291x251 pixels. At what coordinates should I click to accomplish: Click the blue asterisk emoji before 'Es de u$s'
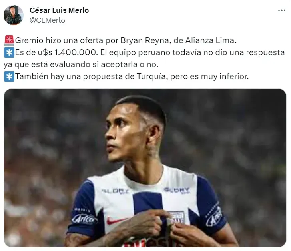tap(9, 52)
